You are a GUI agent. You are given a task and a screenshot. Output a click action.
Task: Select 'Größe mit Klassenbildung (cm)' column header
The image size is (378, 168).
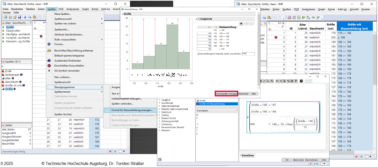(356, 26)
